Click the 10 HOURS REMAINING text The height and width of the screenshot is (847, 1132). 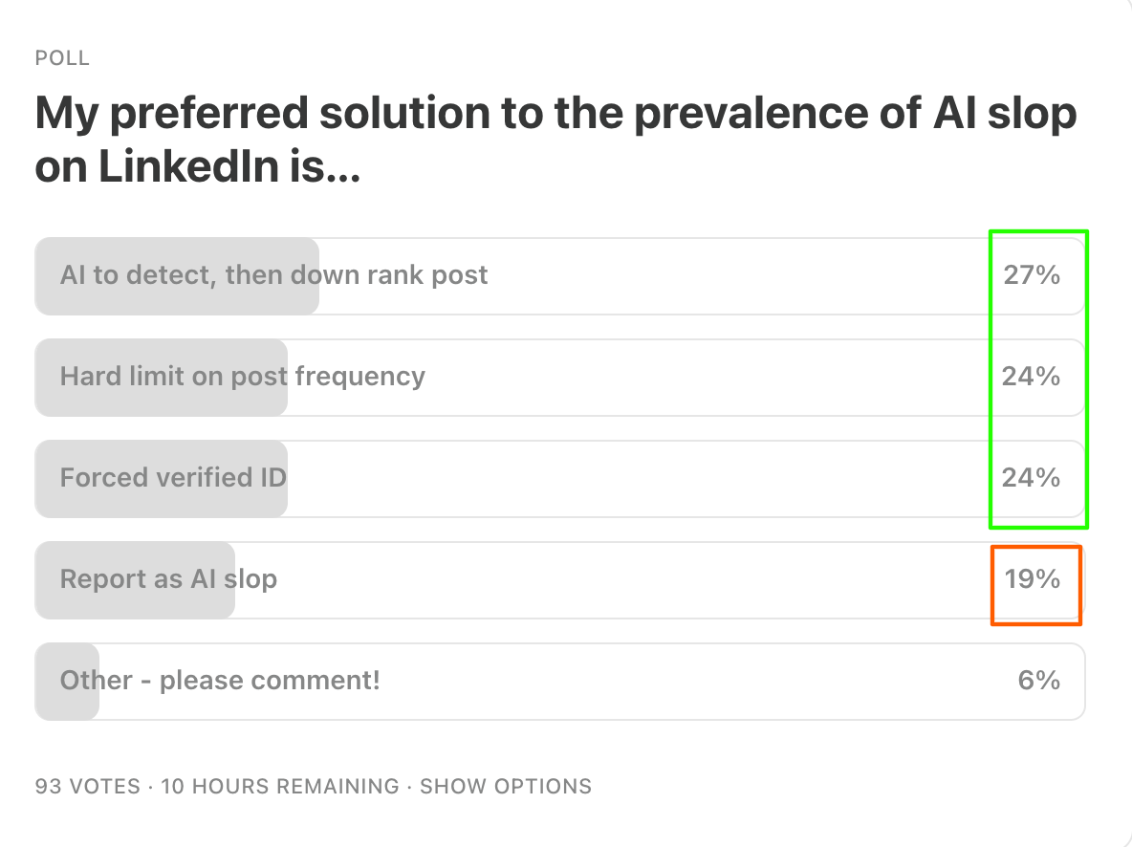click(279, 786)
